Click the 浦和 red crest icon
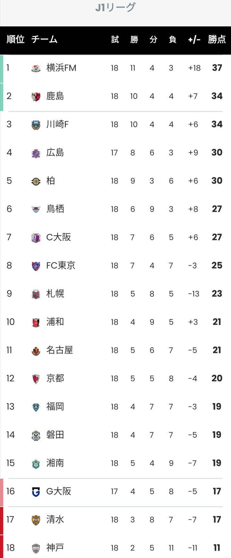Viewport: 231px width, 558px height. pos(36,322)
